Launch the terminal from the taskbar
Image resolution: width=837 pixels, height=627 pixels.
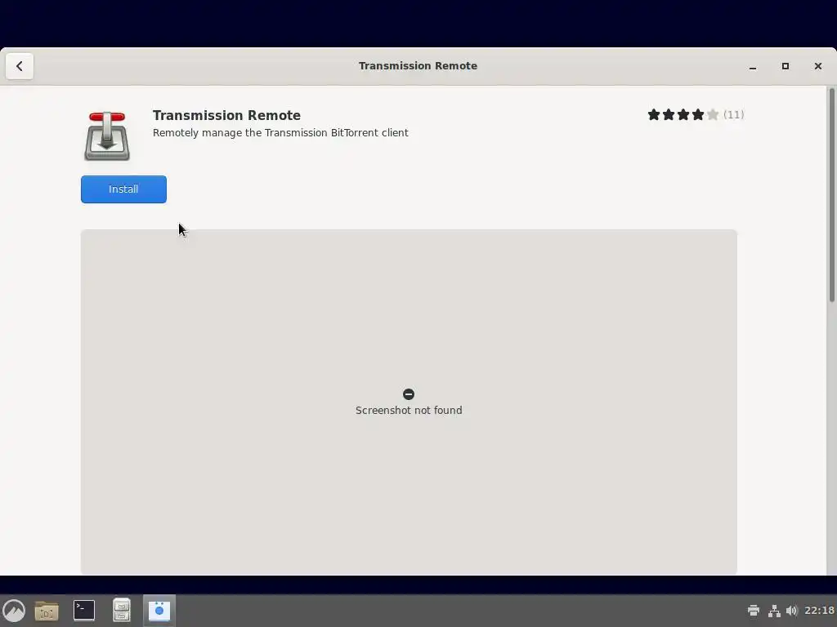pos(84,611)
